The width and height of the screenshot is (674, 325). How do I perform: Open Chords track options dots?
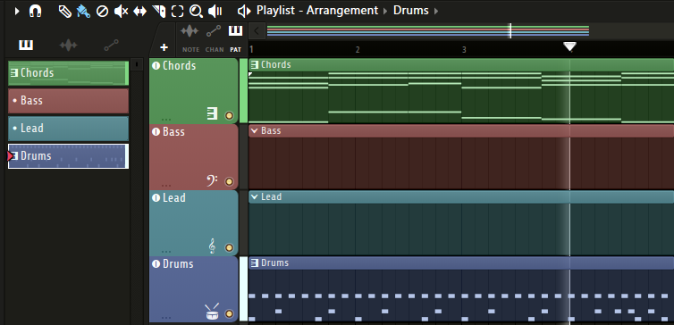coord(166,119)
